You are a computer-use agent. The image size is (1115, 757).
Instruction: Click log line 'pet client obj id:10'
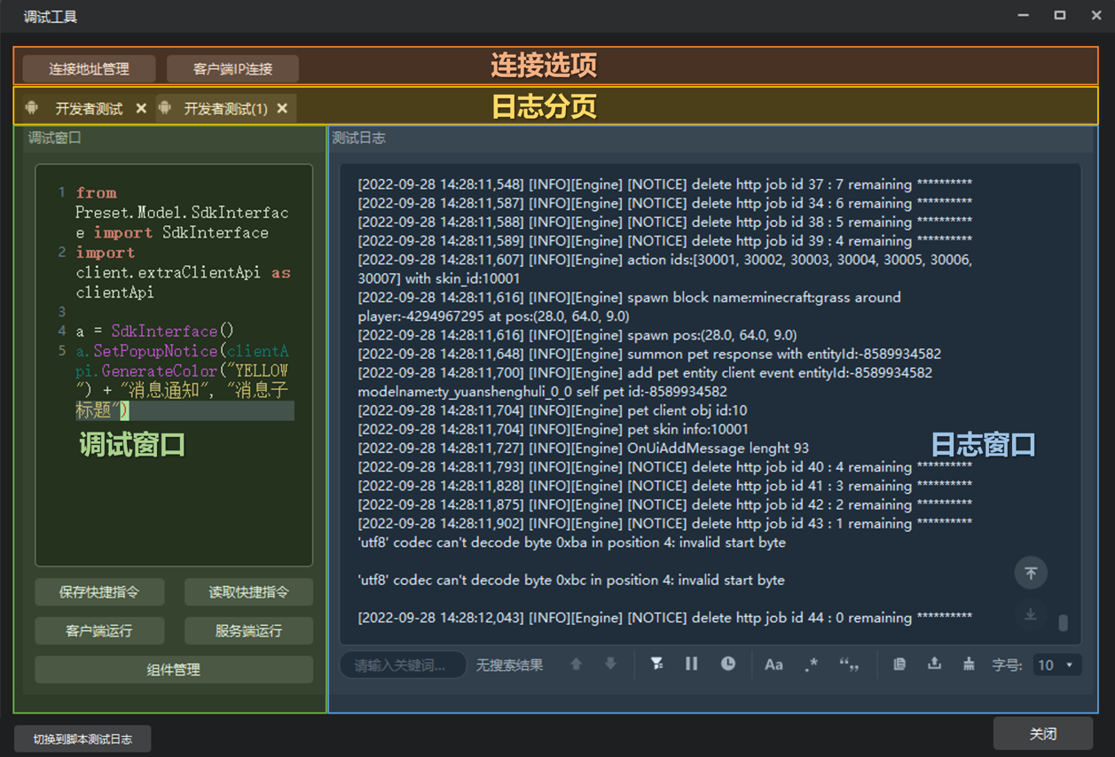[553, 410]
